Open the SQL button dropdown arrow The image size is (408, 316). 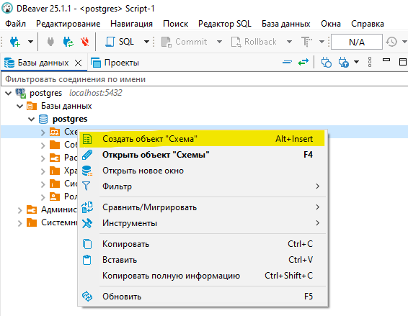pyautogui.click(x=146, y=42)
